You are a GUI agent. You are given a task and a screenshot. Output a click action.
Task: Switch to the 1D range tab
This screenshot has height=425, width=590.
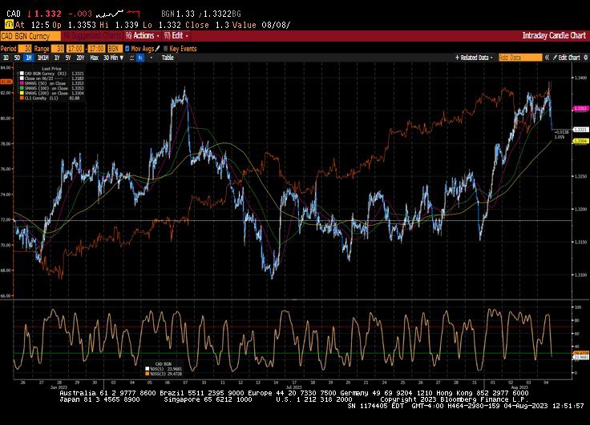pos(6,58)
